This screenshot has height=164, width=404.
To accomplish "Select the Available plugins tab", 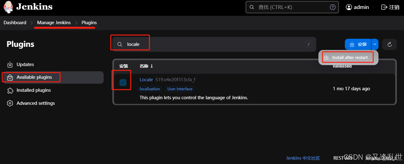I will 53,77.
